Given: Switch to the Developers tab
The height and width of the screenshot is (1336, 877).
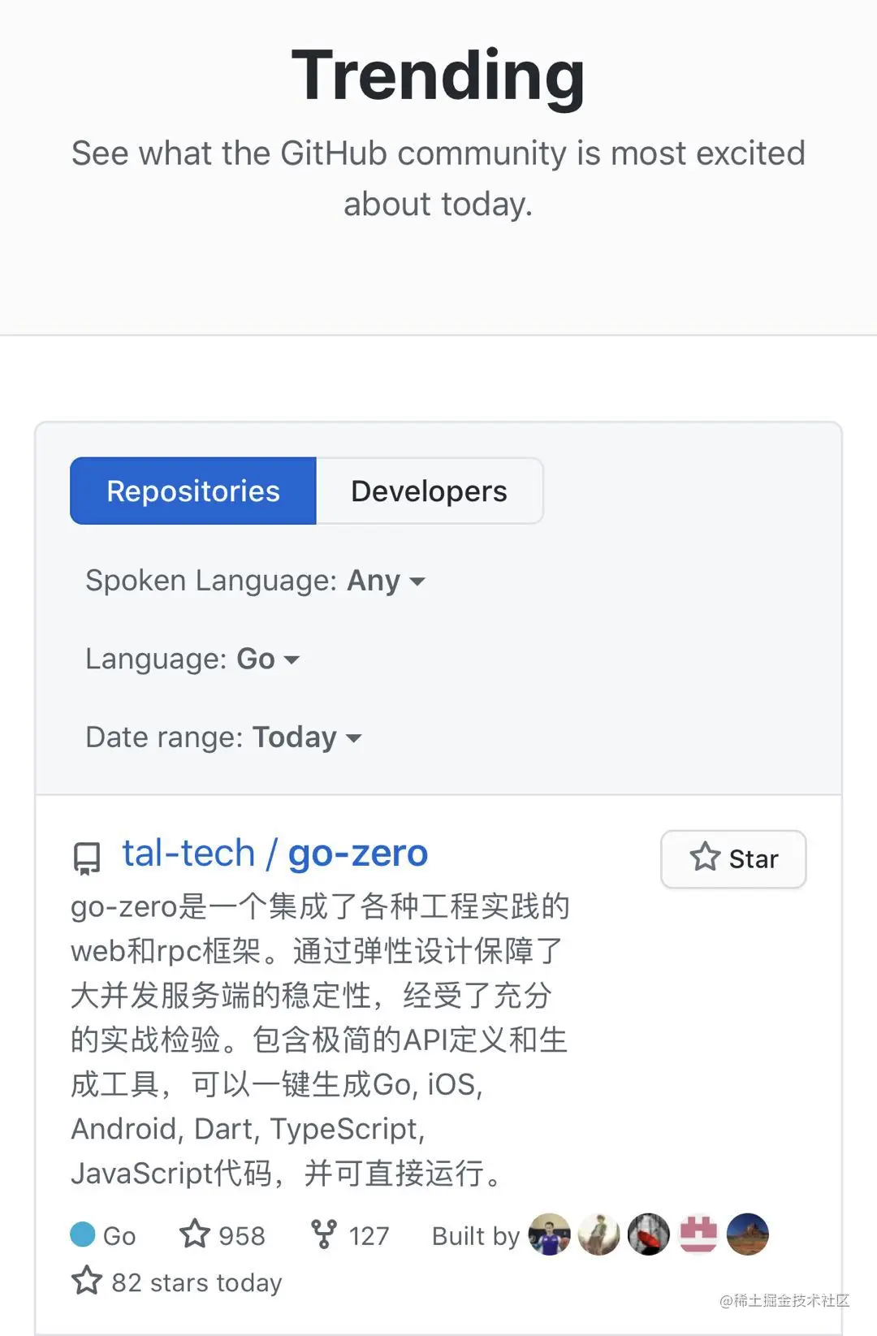Looking at the screenshot, I should tap(429, 491).
